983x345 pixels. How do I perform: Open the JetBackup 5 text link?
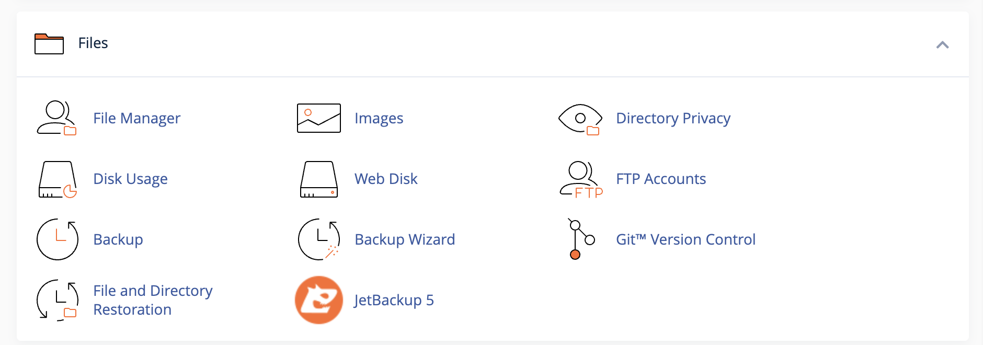pyautogui.click(x=394, y=300)
